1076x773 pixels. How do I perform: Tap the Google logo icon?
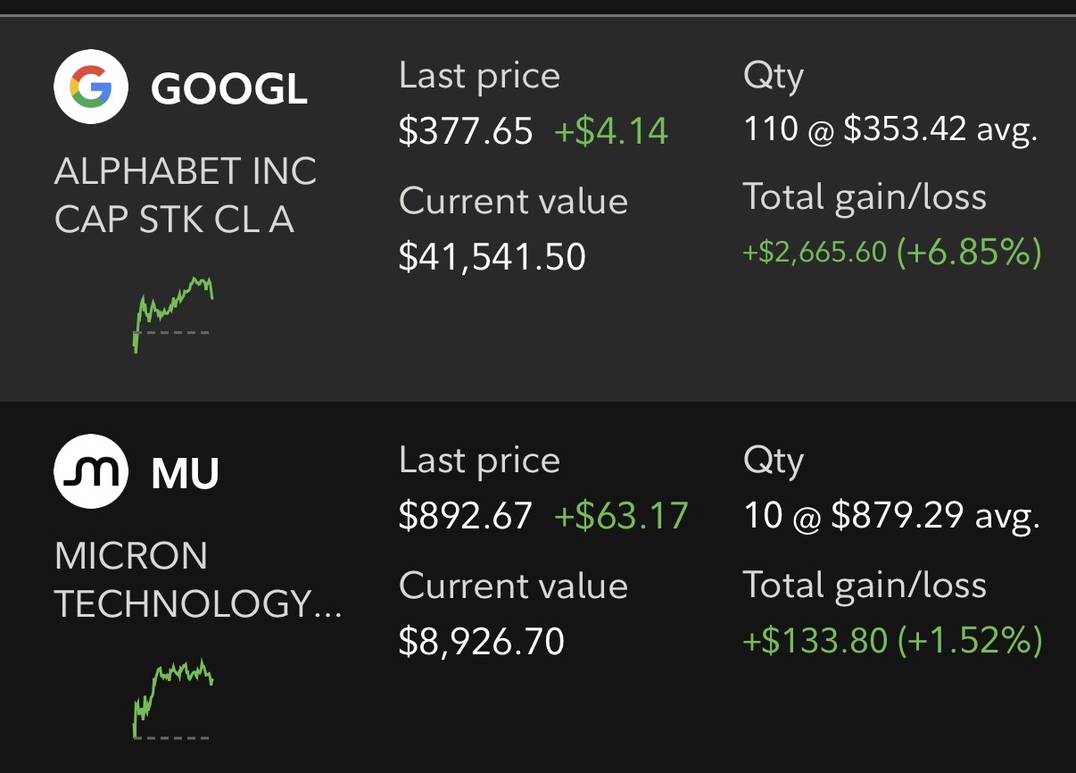[92, 87]
